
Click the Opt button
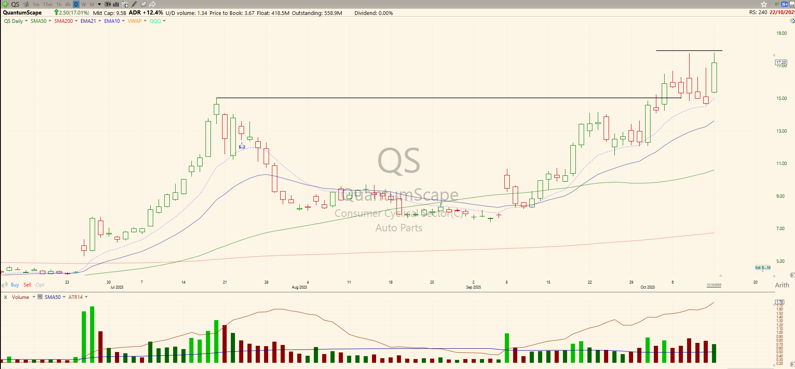tap(40, 285)
